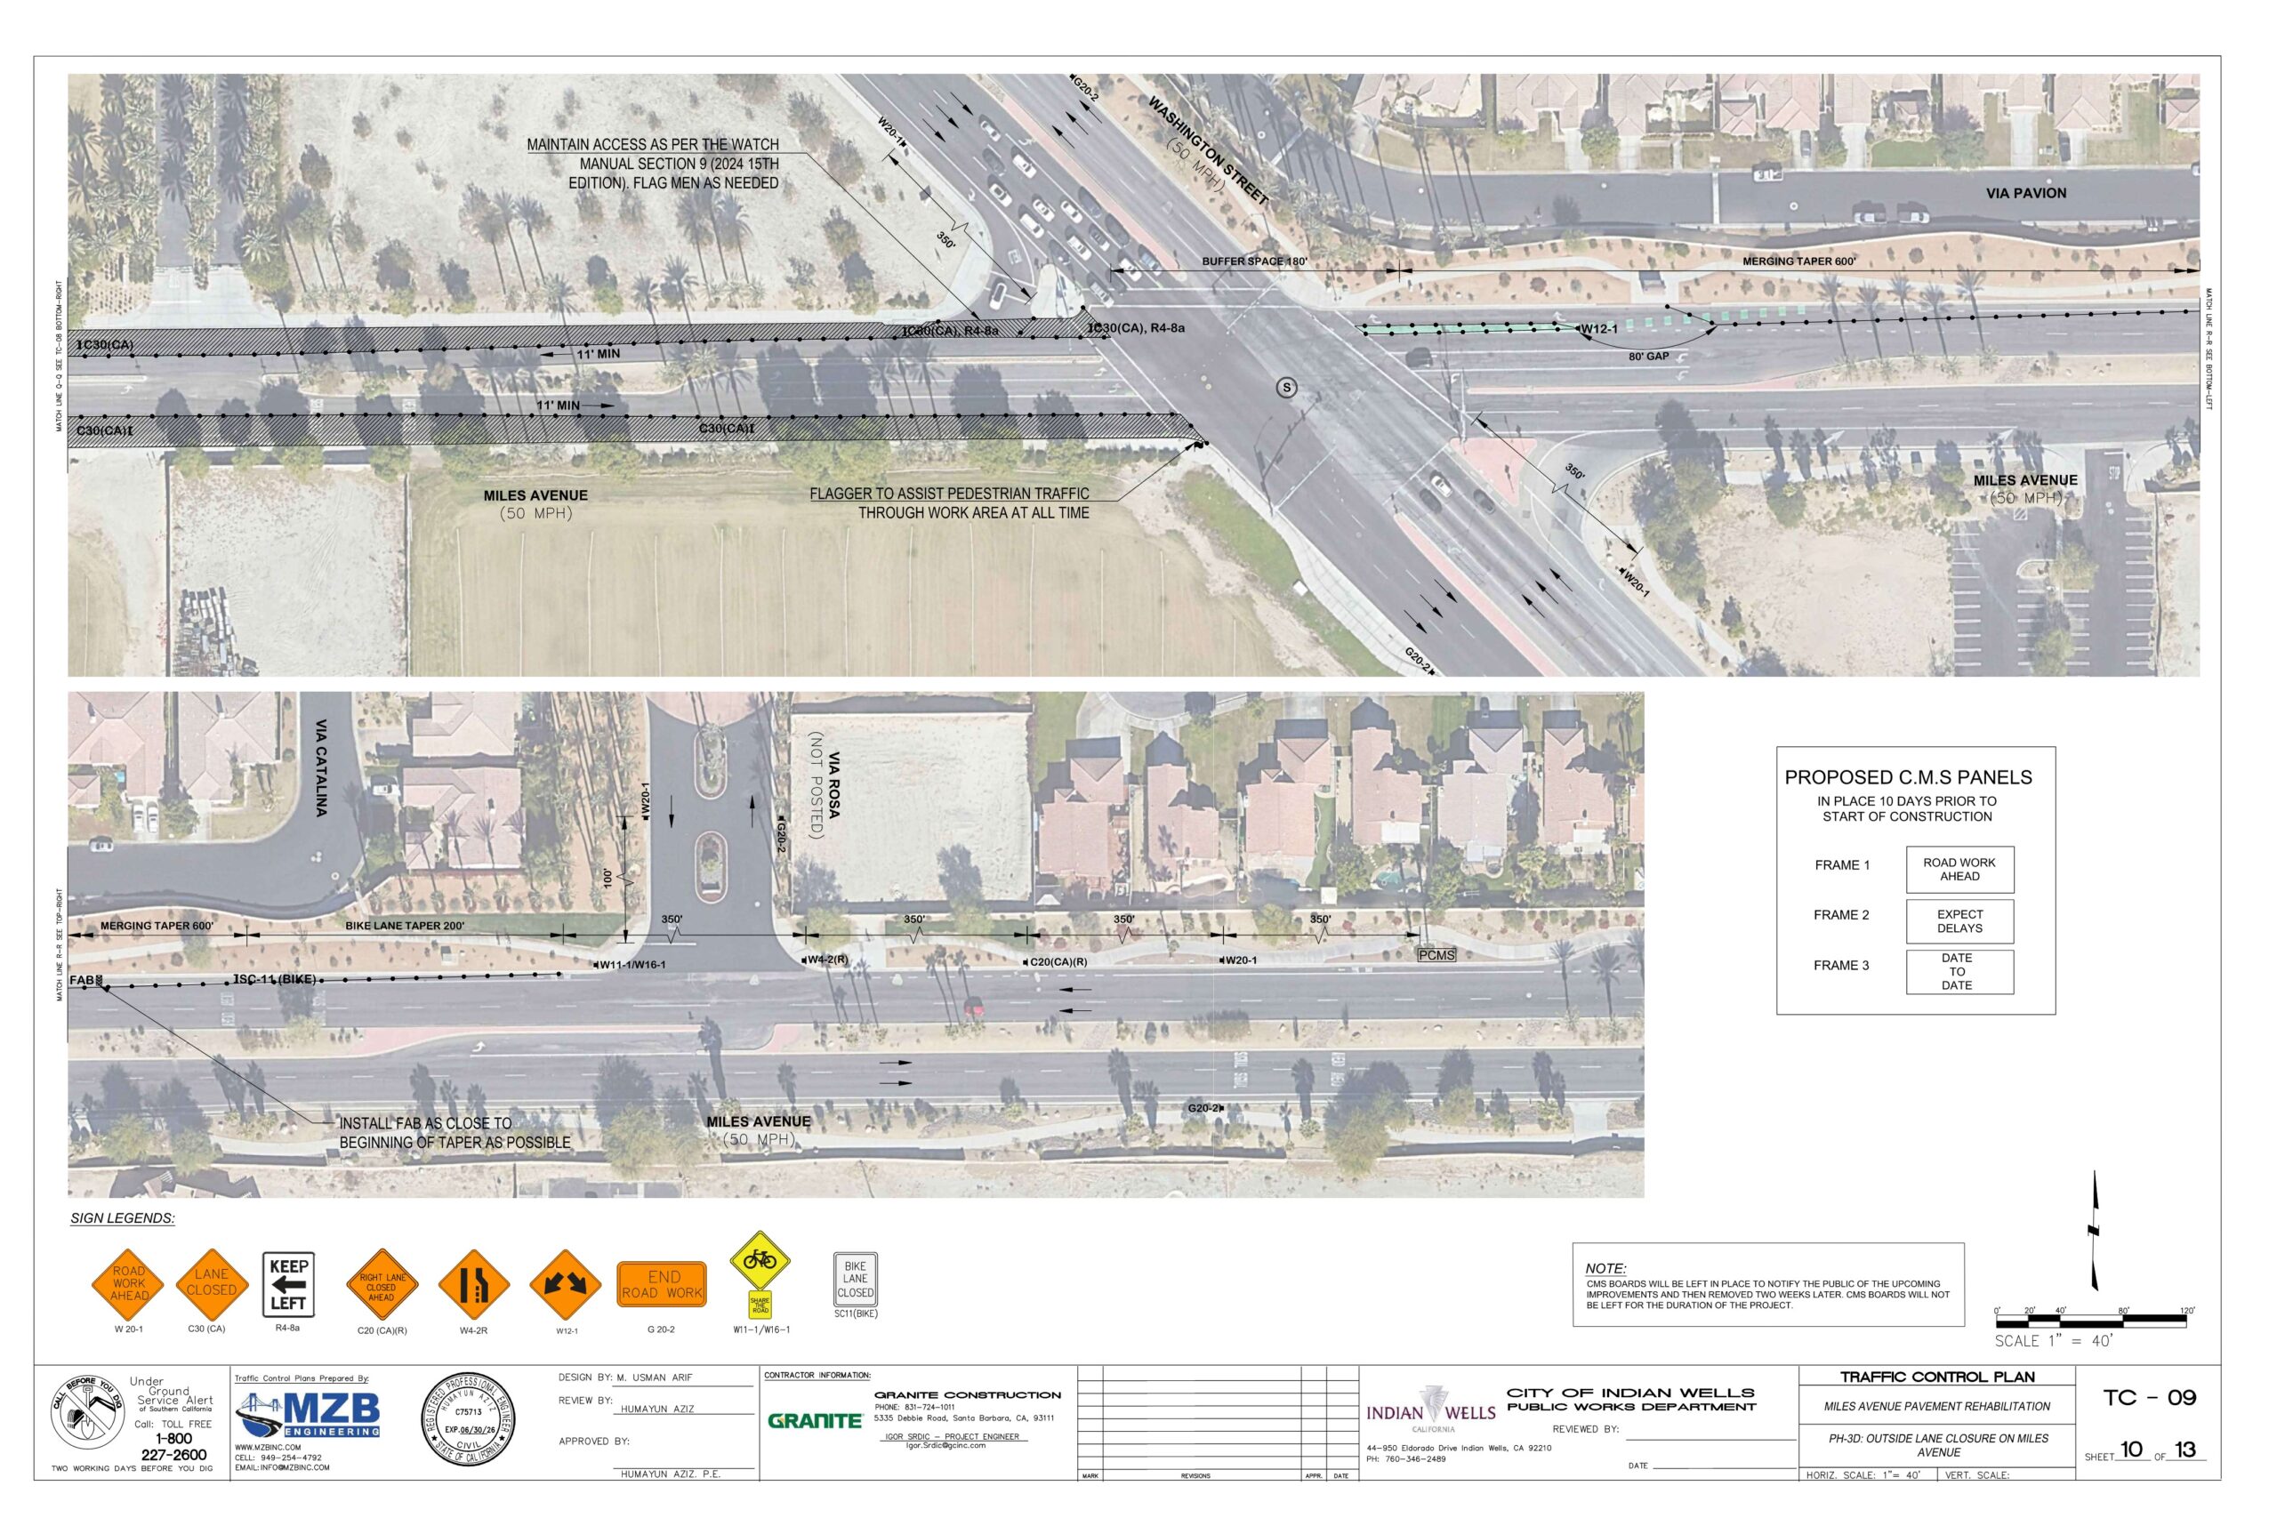Select the End Road Work G20-2 sign
Viewport: 2277px width, 1518px height.
661,1285
